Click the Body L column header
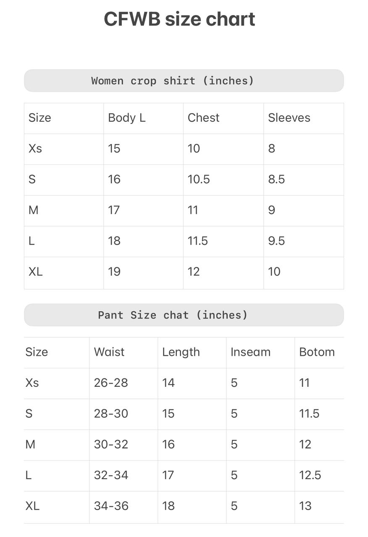368x537 pixels. tap(127, 118)
